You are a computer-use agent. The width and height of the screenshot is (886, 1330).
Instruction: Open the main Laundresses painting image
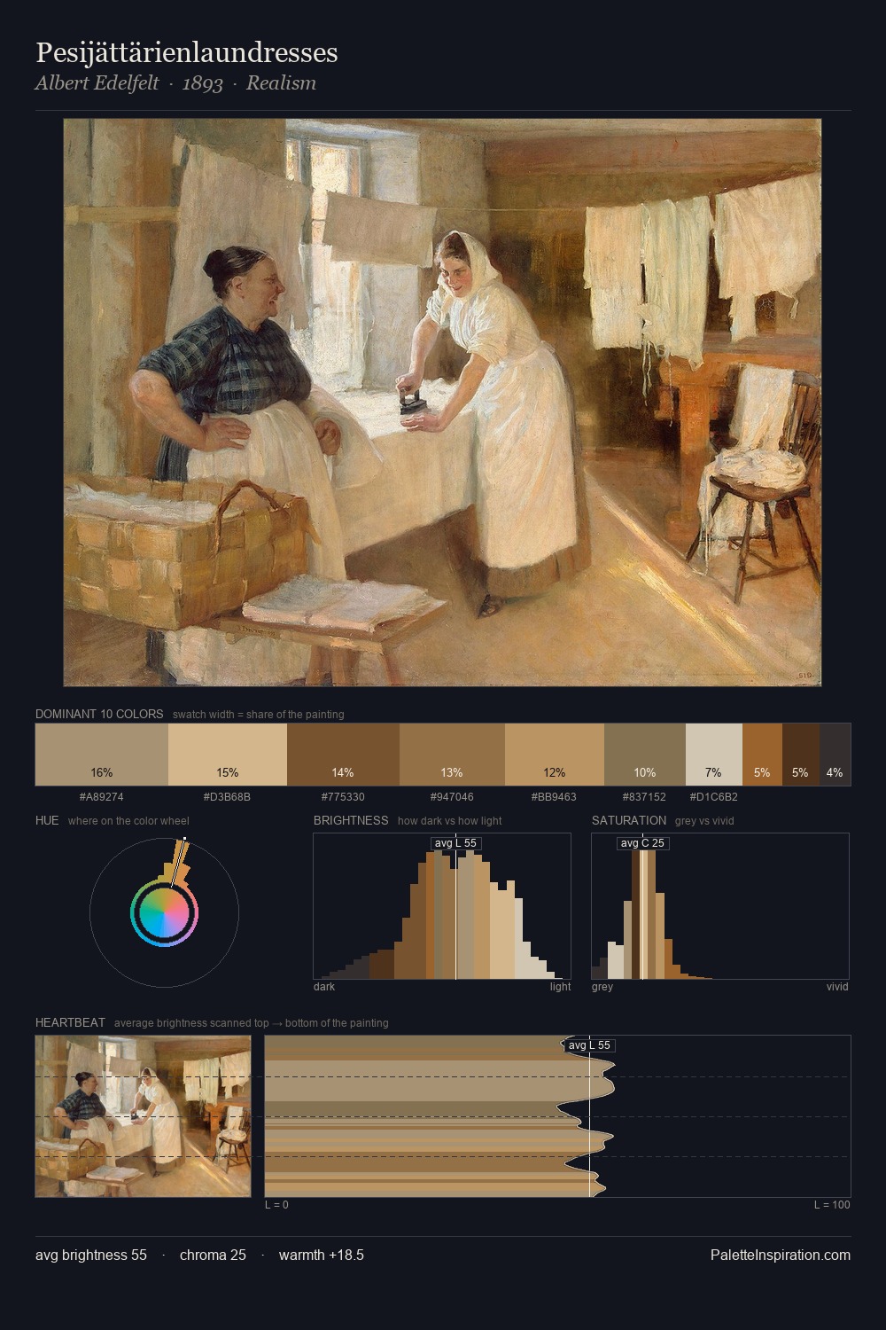tap(442, 403)
